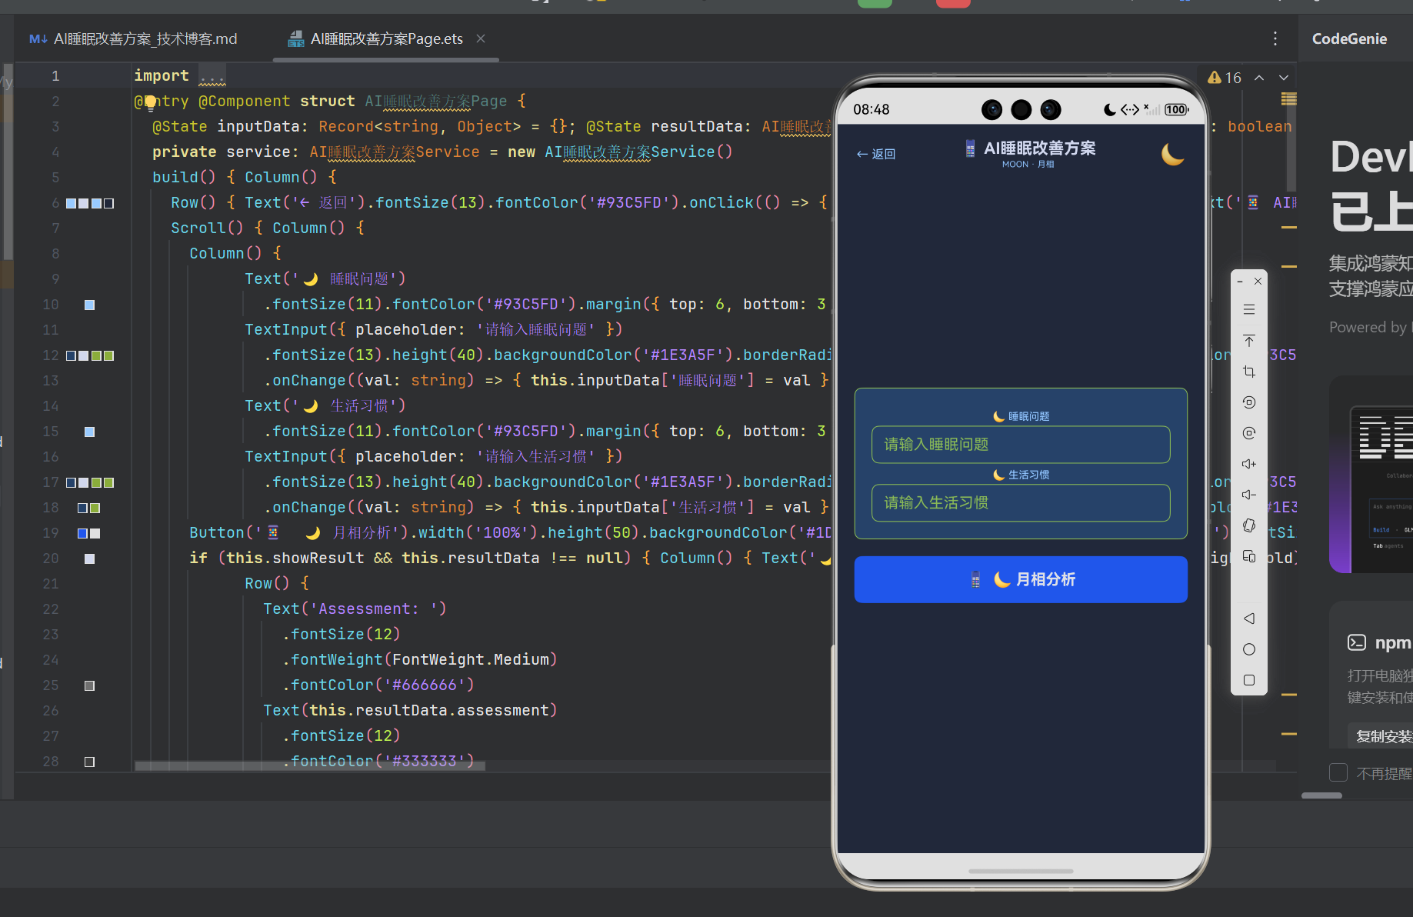Expand the folded import statement on line 1
The image size is (1413, 917).
tap(212, 76)
